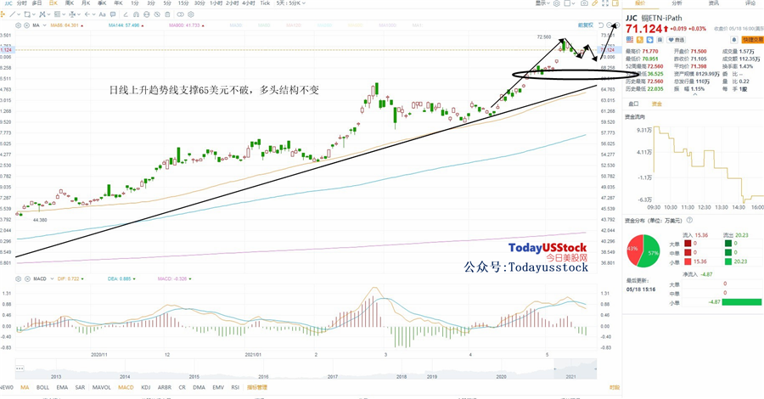Open 指标管理 indicator management

tap(256, 387)
